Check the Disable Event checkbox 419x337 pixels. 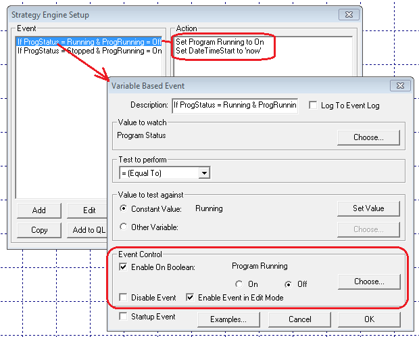pyautogui.click(x=122, y=298)
